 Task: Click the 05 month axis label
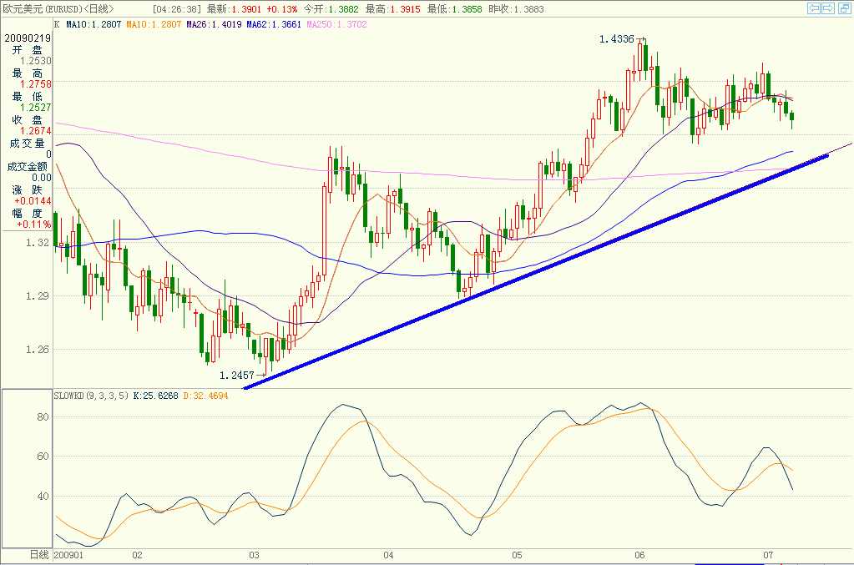point(516,555)
